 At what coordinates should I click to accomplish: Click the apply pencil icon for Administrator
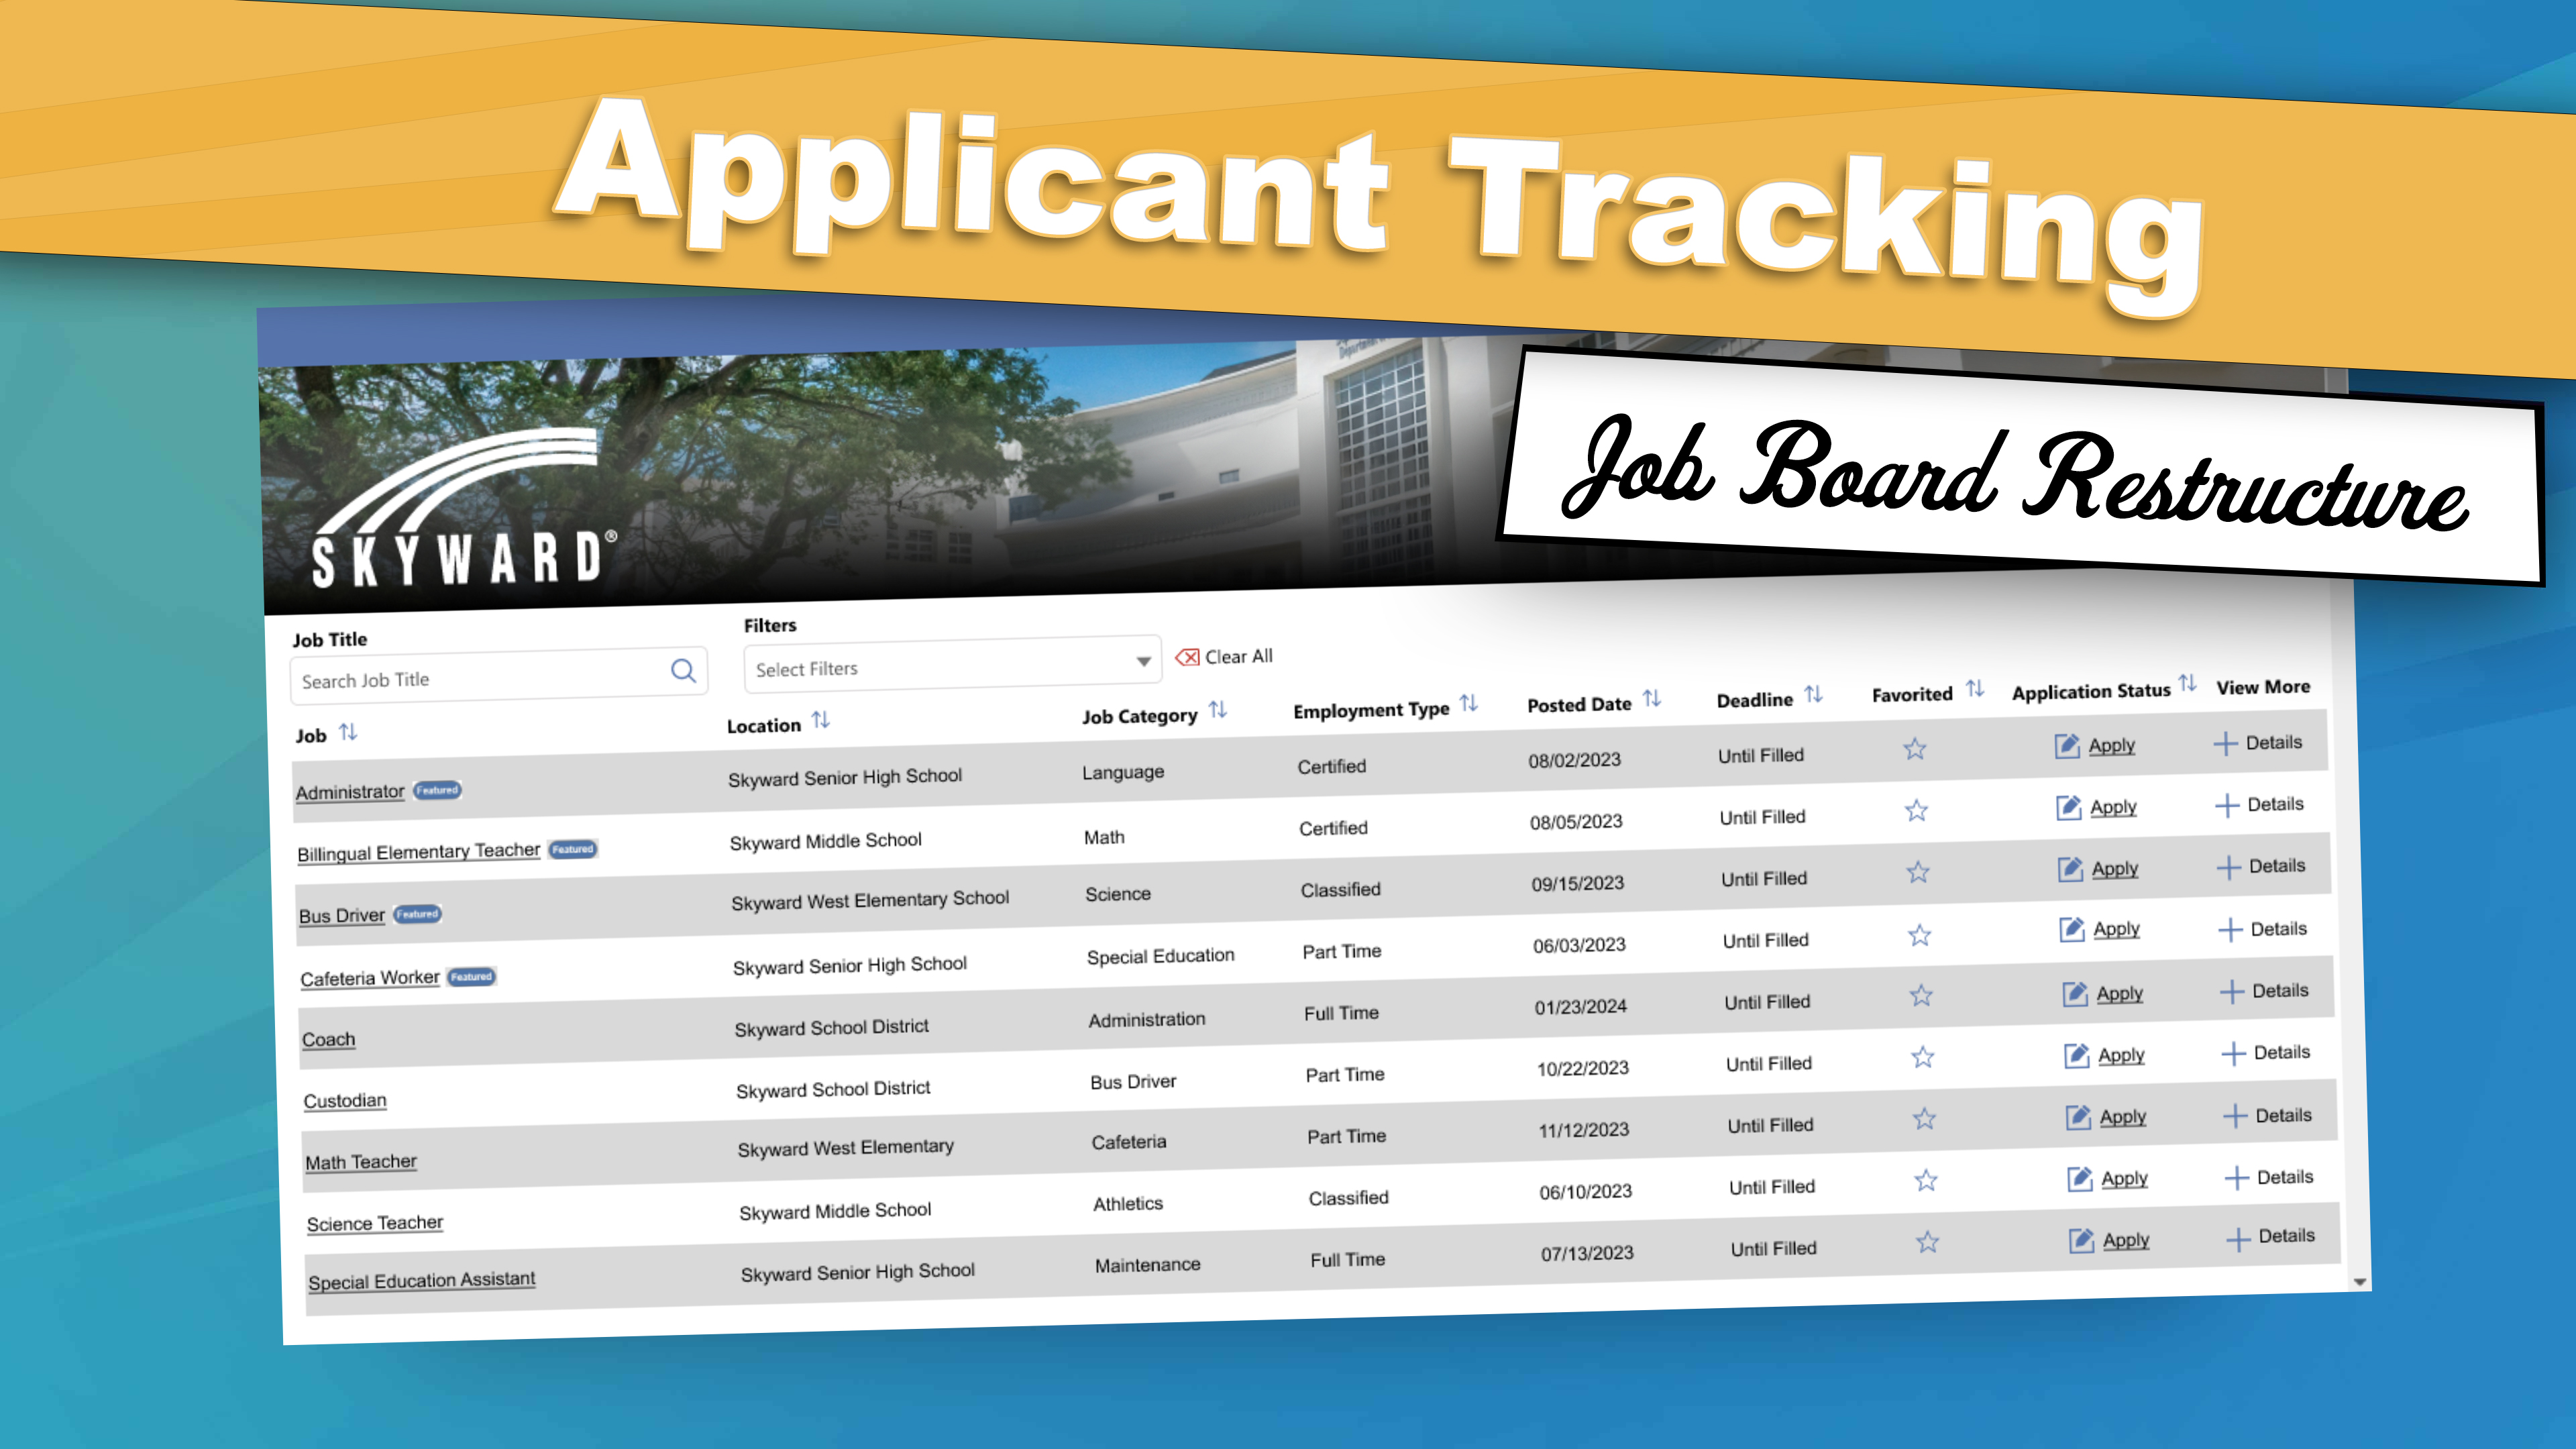(2067, 746)
